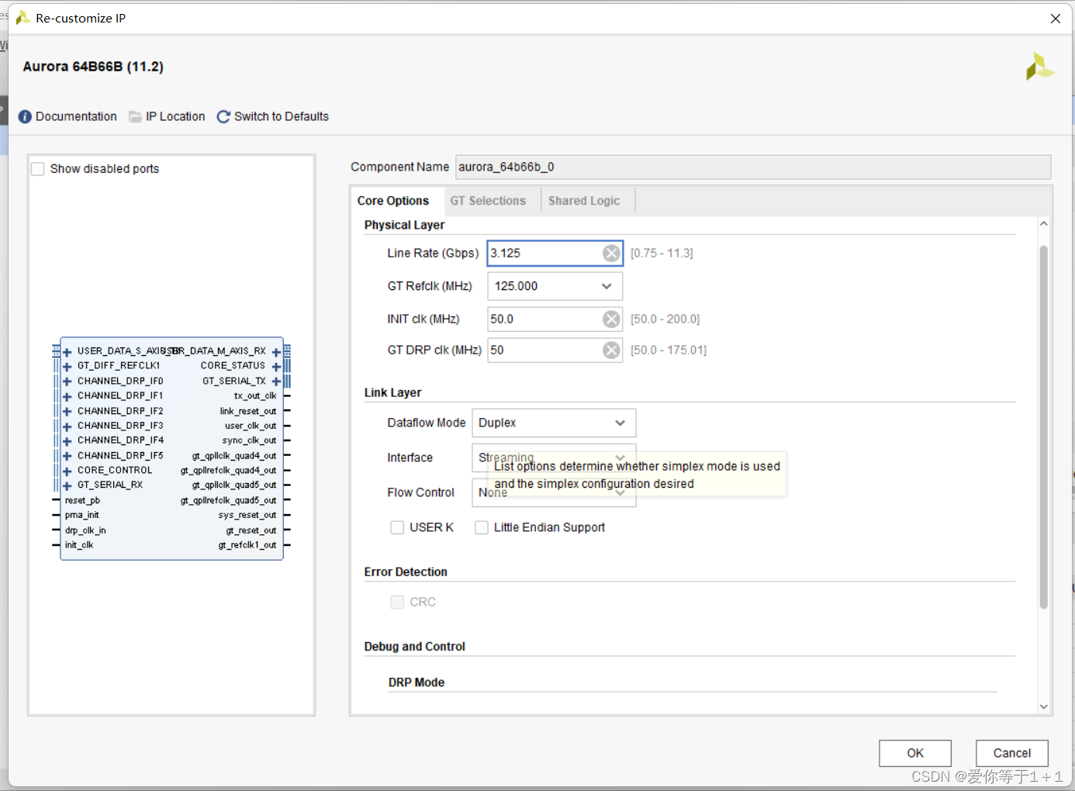The width and height of the screenshot is (1075, 791).
Task: Expand the CHANNEL_DRP_IF3 port
Action: pyautogui.click(x=67, y=427)
